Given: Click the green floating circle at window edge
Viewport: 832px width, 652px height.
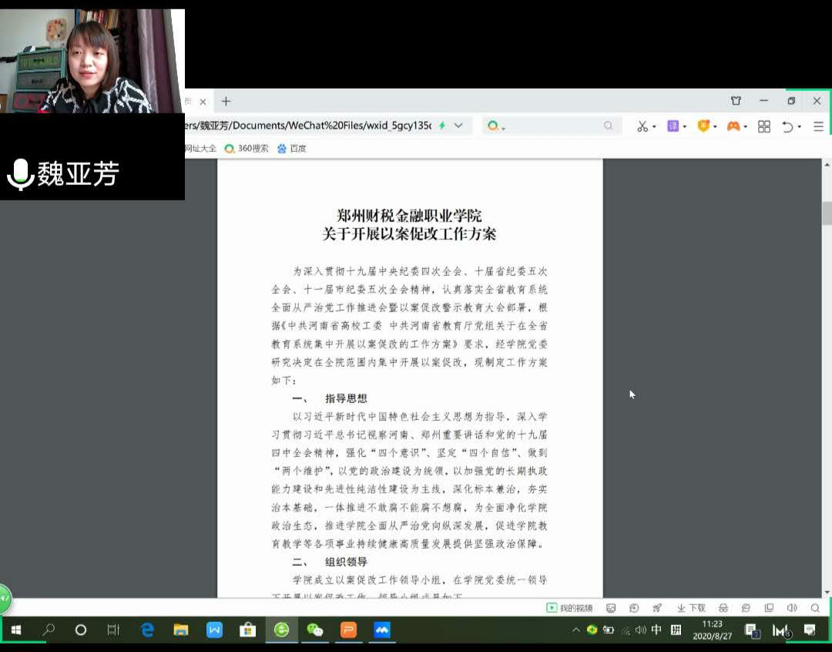Looking at the screenshot, I should pos(5,599).
